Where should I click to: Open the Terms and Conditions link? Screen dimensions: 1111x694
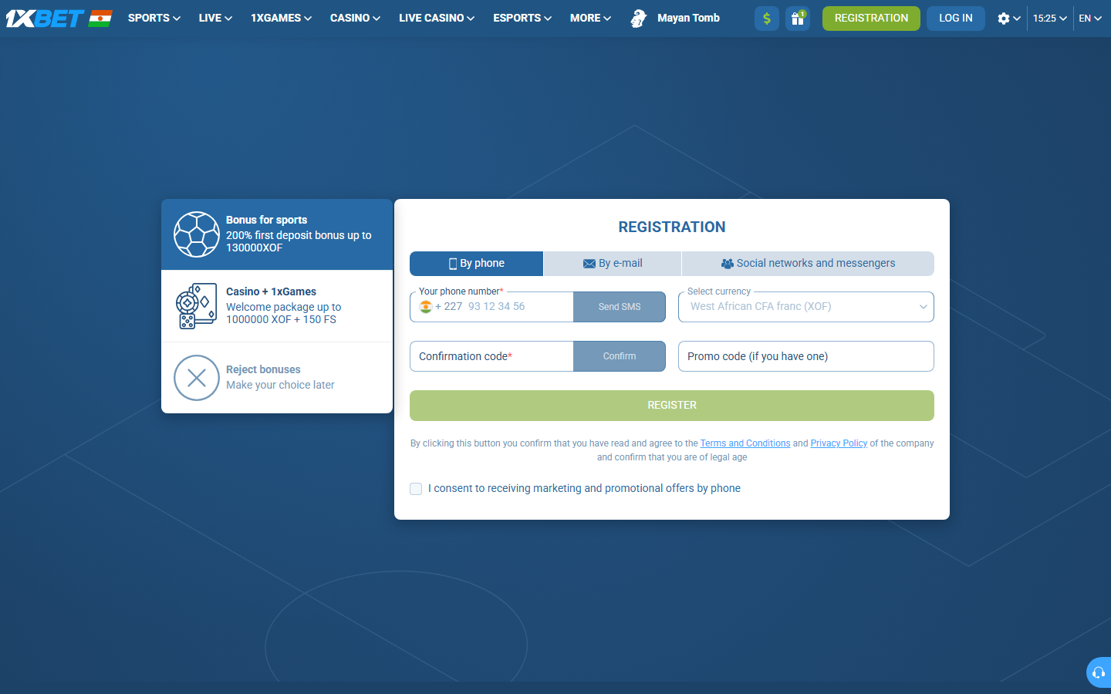coord(745,443)
